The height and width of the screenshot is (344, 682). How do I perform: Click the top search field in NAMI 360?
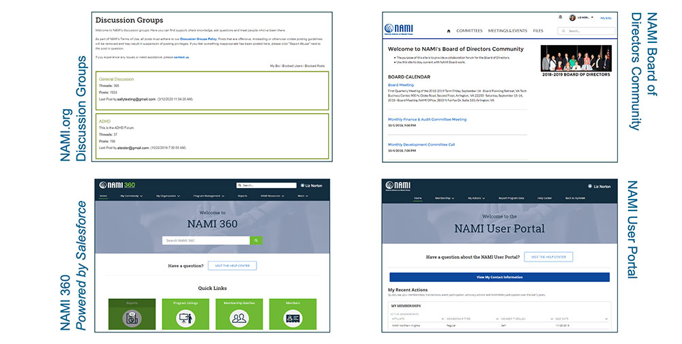[266, 185]
